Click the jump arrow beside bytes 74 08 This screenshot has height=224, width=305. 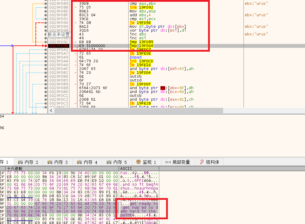pos(75,23)
